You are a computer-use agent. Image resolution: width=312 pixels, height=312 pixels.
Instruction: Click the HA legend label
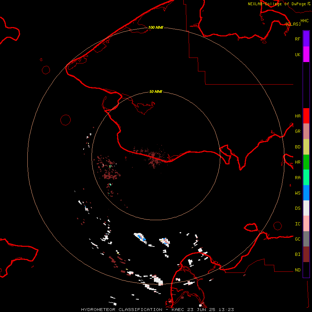click(x=297, y=116)
